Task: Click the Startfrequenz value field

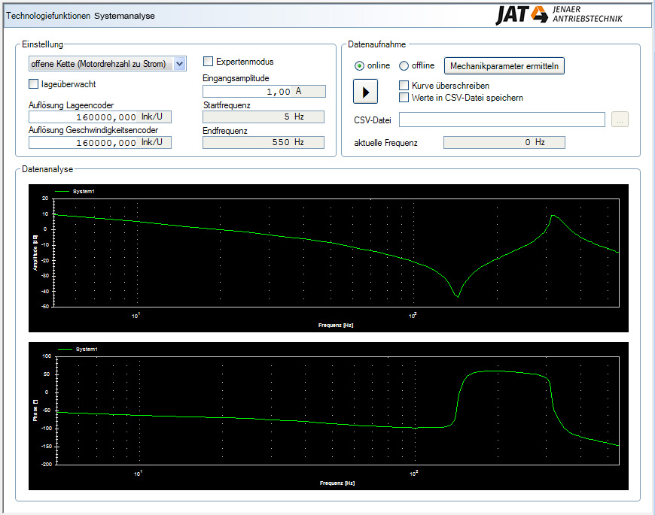Action: tap(264, 117)
